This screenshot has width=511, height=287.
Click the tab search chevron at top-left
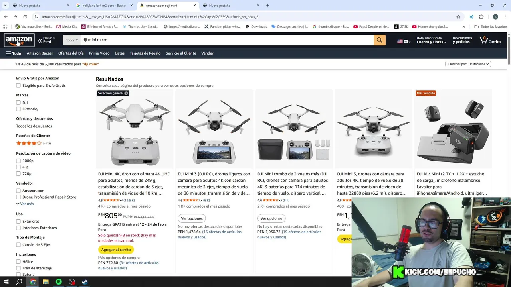click(5, 6)
